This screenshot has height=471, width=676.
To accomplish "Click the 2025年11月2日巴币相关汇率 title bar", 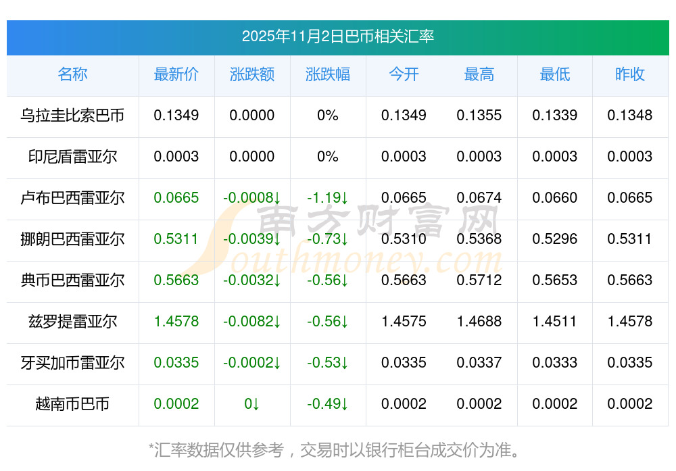I will [337, 36].
